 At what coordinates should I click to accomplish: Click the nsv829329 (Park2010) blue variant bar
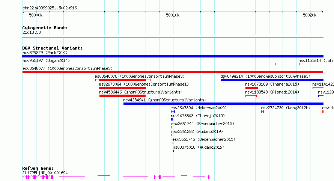click(x=173, y=56)
